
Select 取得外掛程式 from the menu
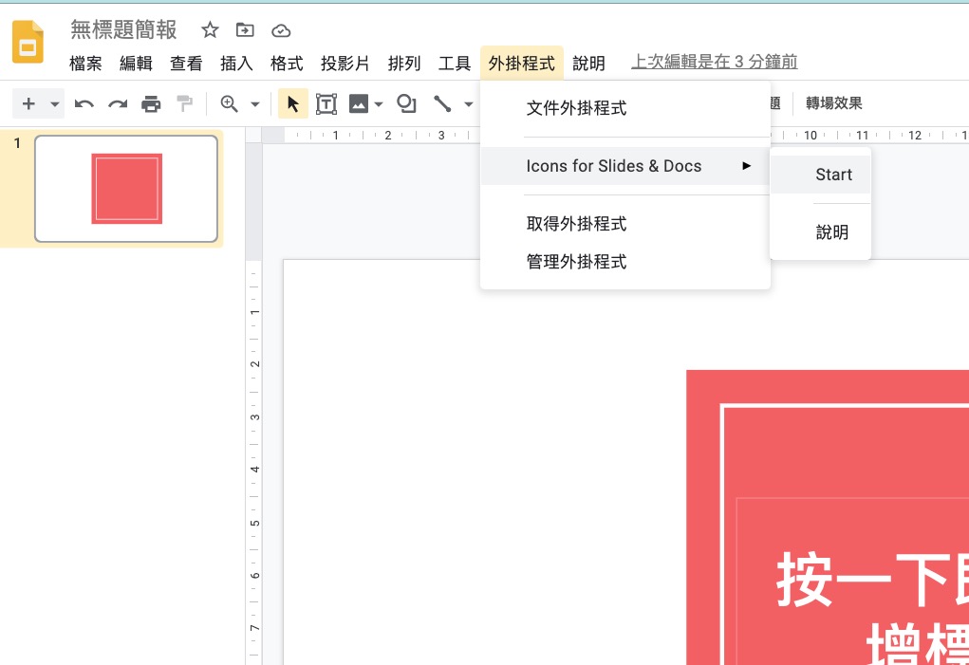coord(576,224)
